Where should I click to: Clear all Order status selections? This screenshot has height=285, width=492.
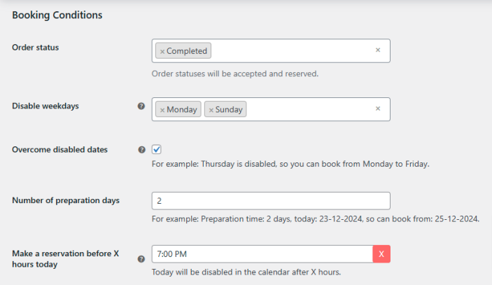378,50
